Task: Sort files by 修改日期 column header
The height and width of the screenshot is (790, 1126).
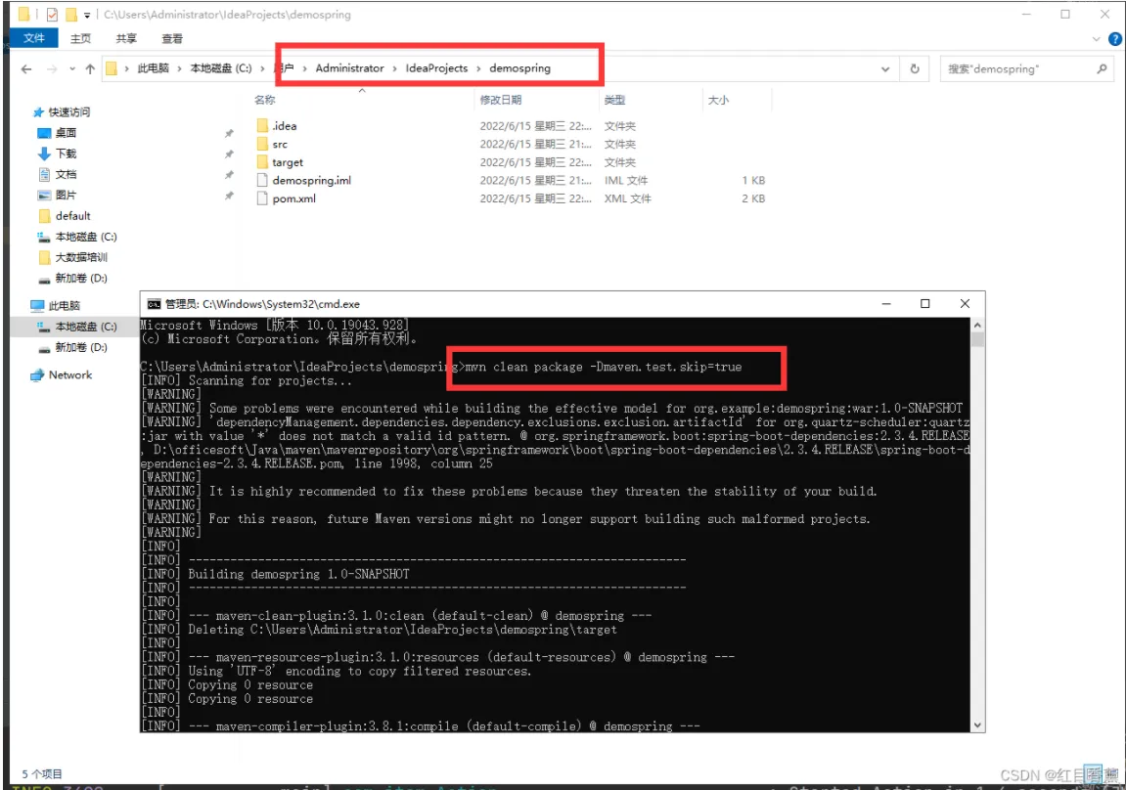Action: point(501,100)
